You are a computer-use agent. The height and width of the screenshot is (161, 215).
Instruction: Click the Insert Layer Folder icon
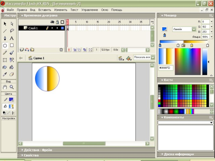32,50
